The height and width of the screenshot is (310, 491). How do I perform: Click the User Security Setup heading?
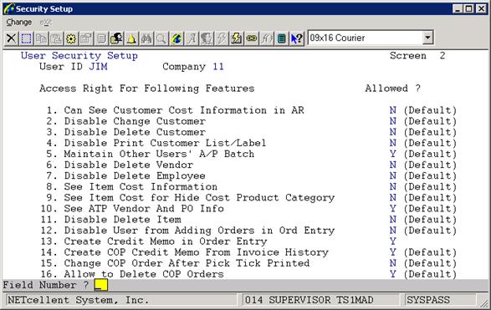(79, 56)
